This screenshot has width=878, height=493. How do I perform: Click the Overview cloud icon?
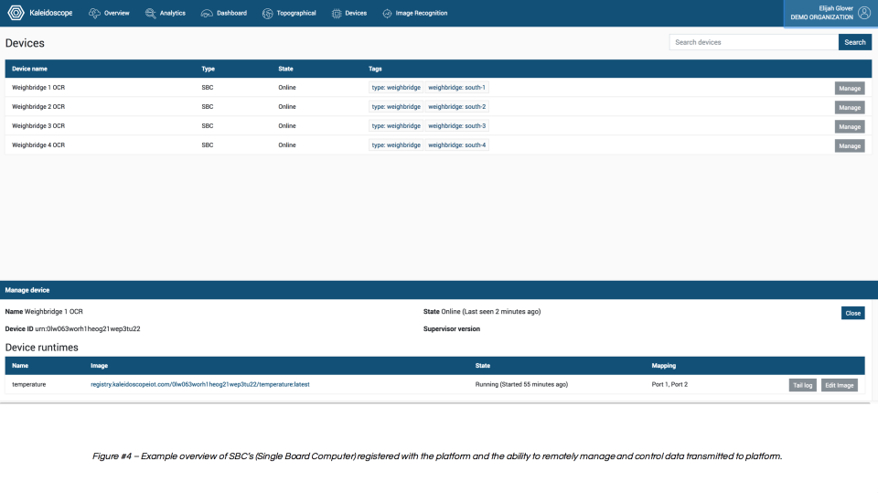(94, 14)
